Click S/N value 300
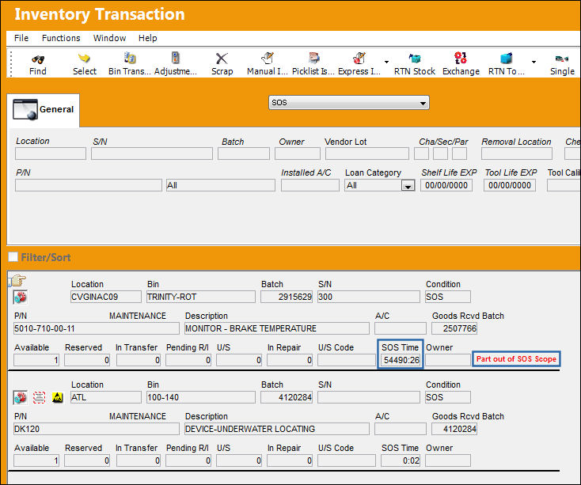This screenshot has height=485, width=581. click(369, 297)
